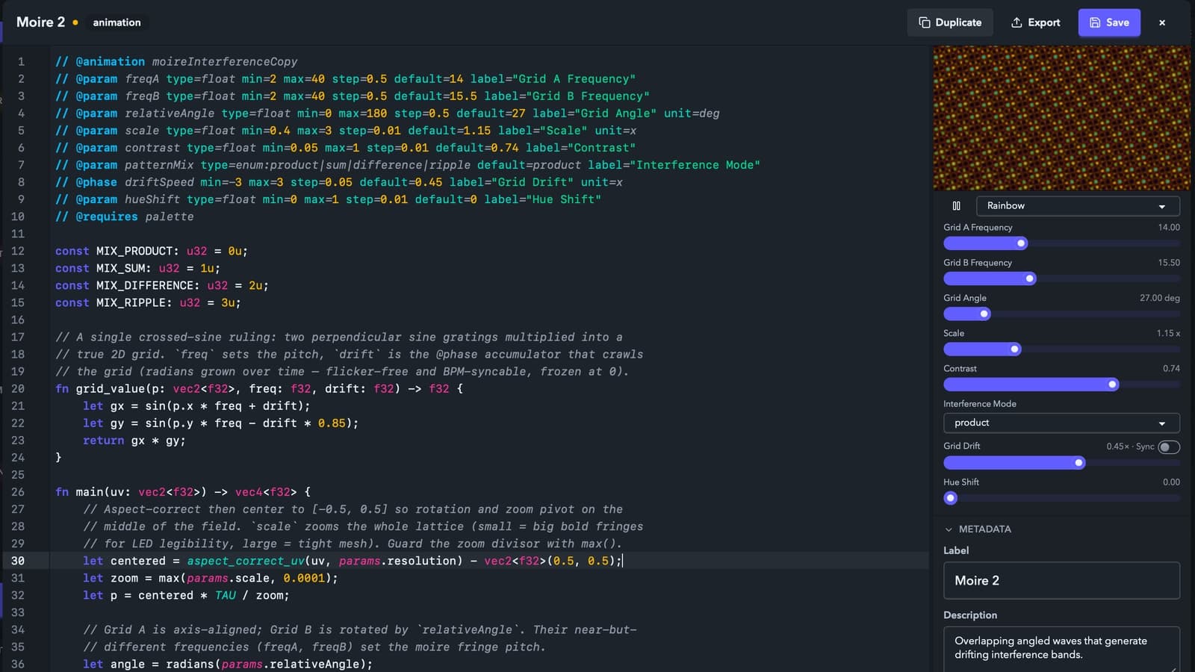1195x672 pixels.
Task: Export the Moire 2 animation
Action: click(1035, 22)
